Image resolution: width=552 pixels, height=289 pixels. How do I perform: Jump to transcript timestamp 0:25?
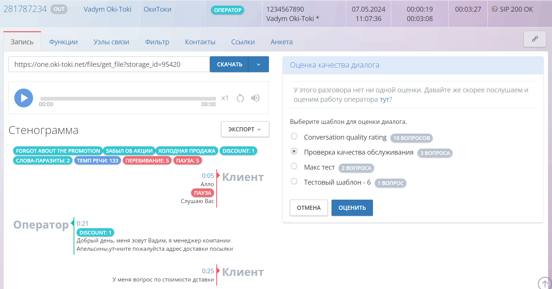pos(208,271)
